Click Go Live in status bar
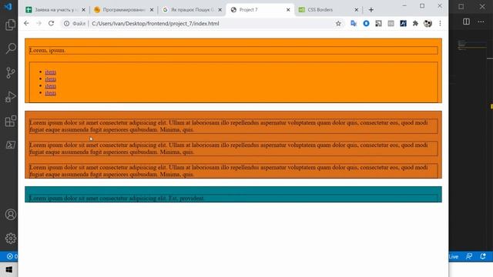 (x=453, y=256)
